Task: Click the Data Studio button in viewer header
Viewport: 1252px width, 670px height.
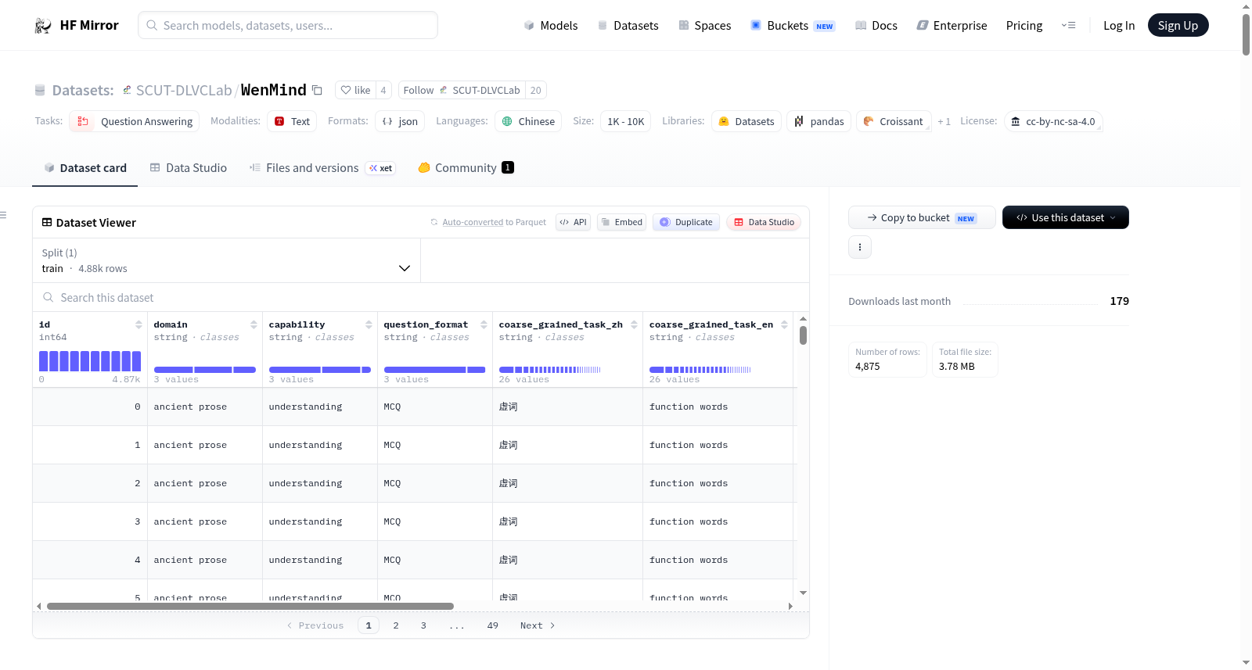Action: coord(764,222)
